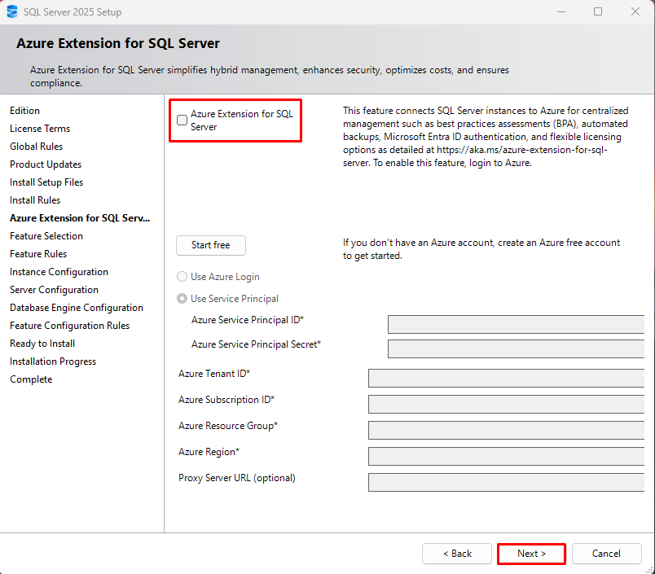Select the Global Rules step

37,147
